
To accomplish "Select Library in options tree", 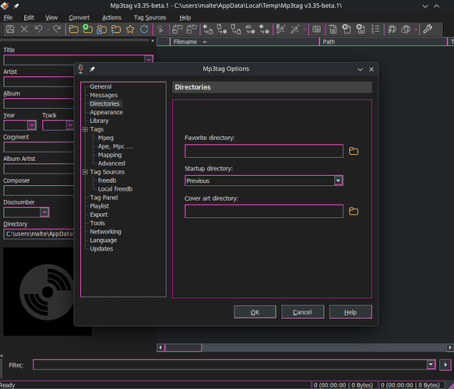I will pos(99,121).
